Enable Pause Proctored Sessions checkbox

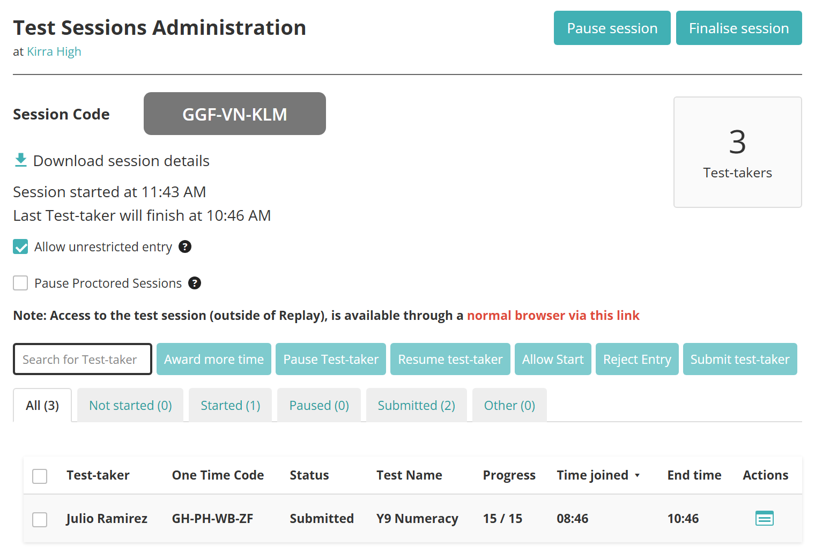tap(20, 283)
